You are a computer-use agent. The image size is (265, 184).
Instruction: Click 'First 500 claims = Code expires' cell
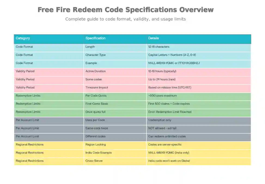[169, 104]
